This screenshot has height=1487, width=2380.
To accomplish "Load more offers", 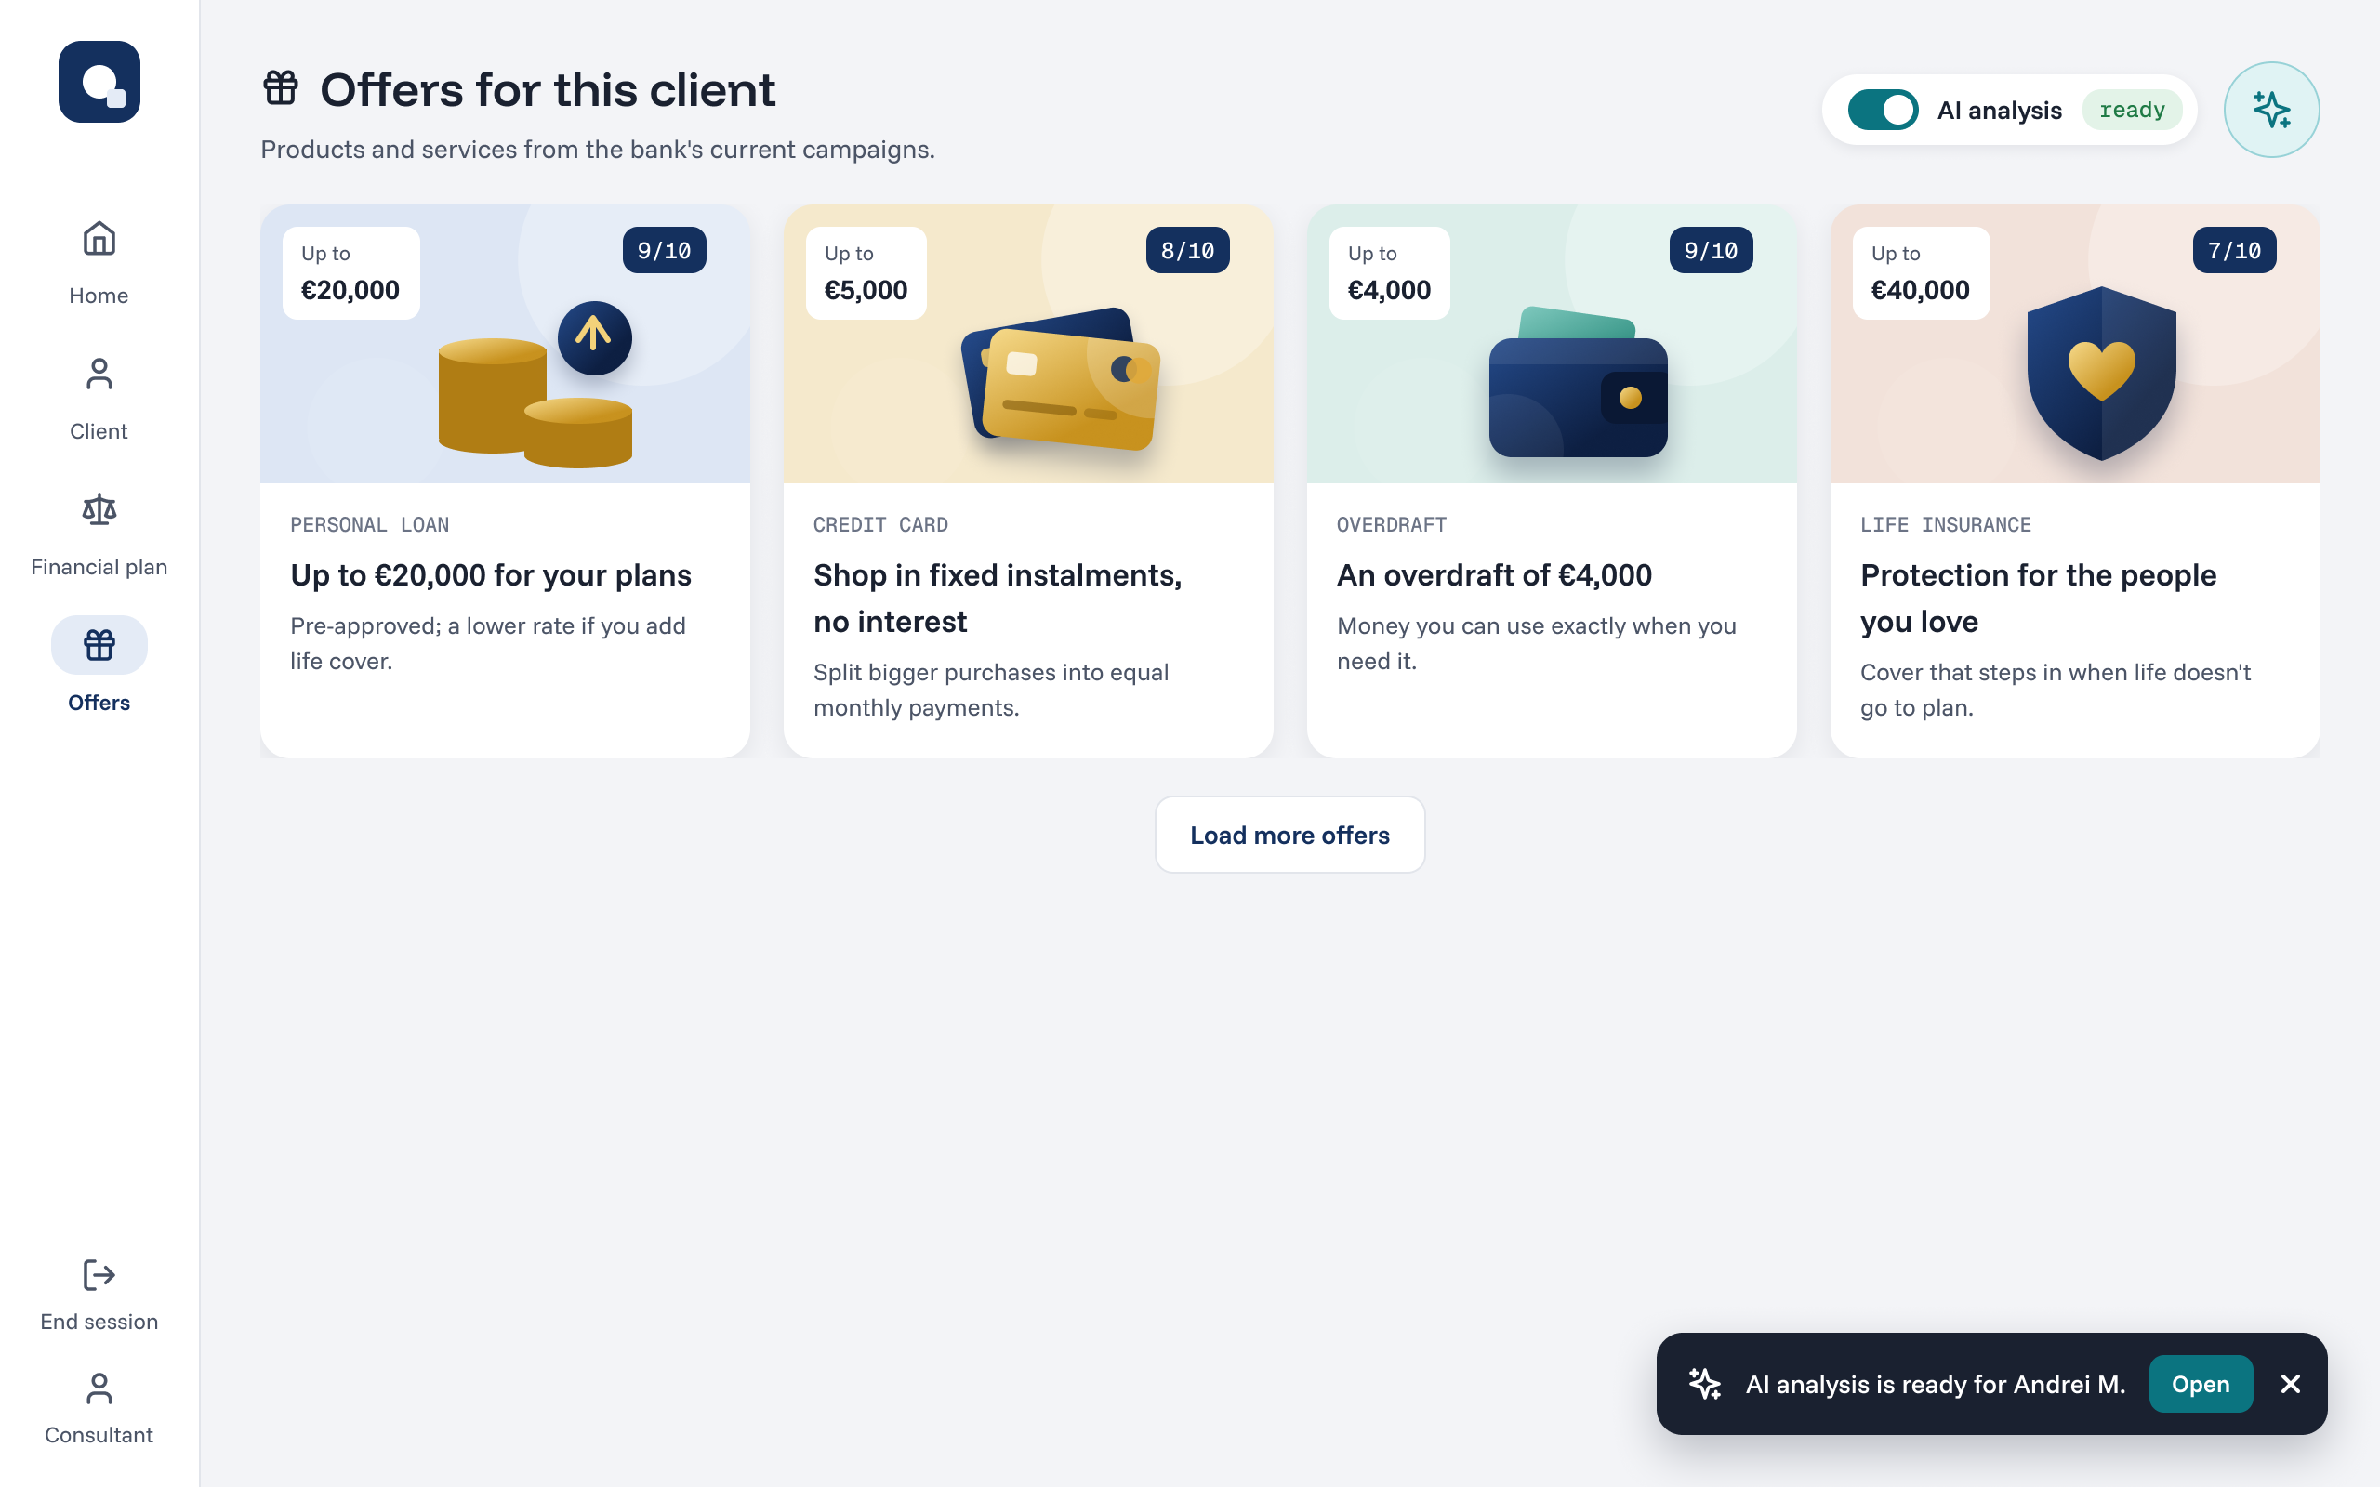I will [x=1289, y=835].
